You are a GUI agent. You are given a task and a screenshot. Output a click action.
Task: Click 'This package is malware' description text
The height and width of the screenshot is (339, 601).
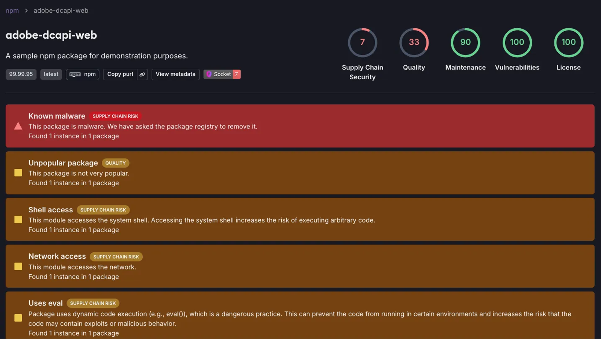click(x=143, y=126)
